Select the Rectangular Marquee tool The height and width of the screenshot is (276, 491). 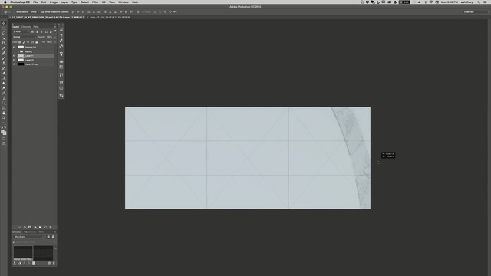click(x=4, y=28)
